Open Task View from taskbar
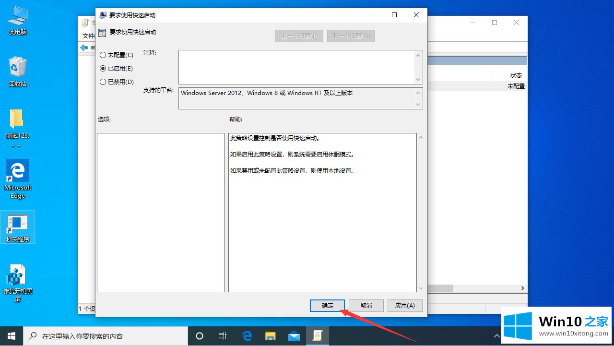The height and width of the screenshot is (346, 614). [223, 336]
